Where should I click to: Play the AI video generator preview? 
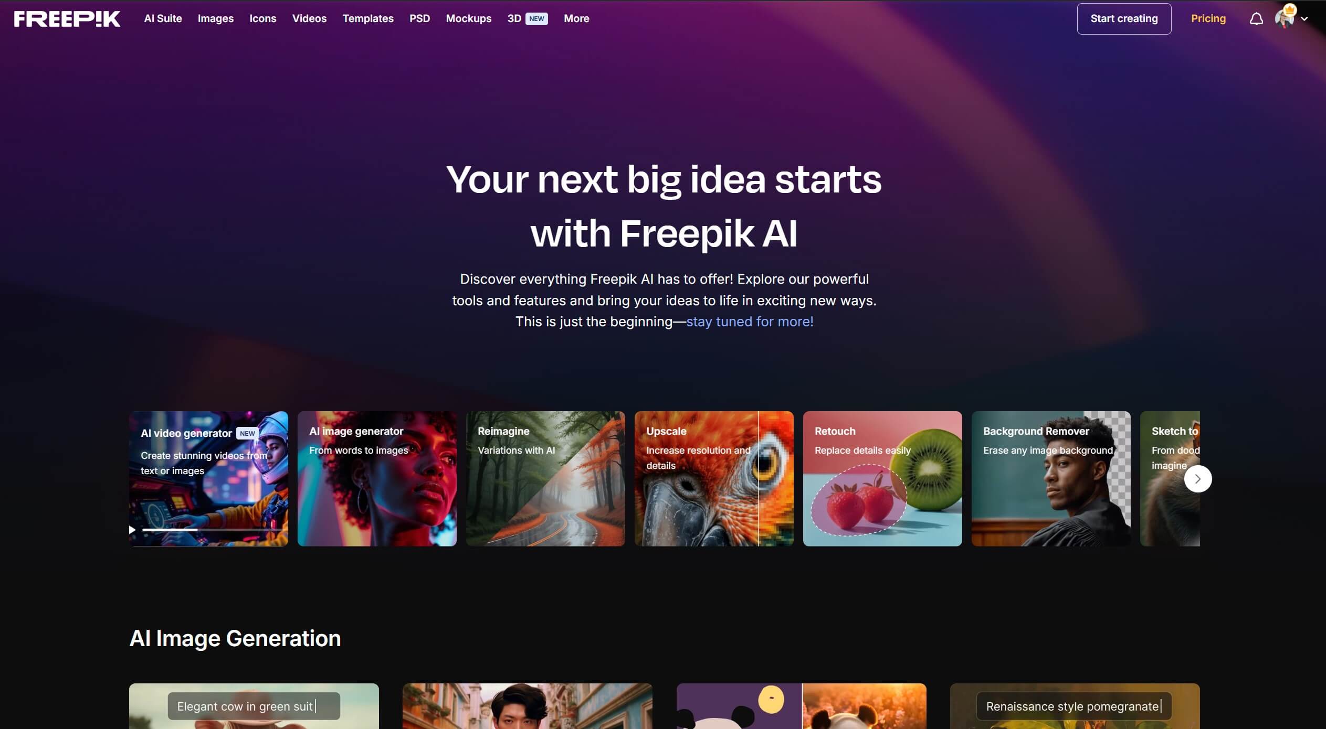[132, 530]
